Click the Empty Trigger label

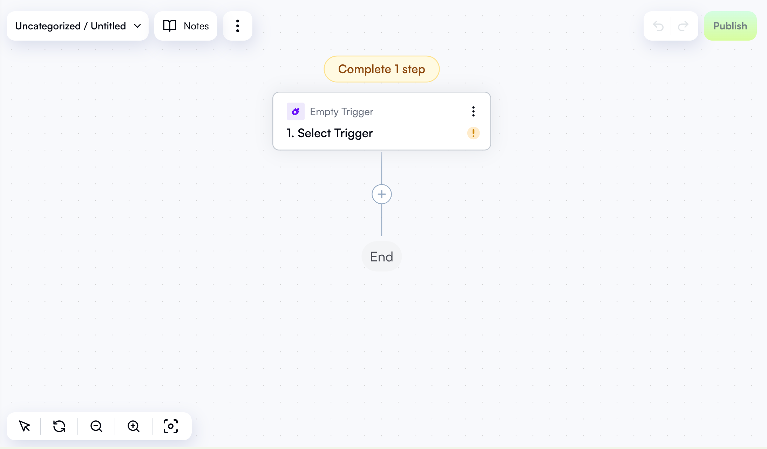click(x=341, y=111)
